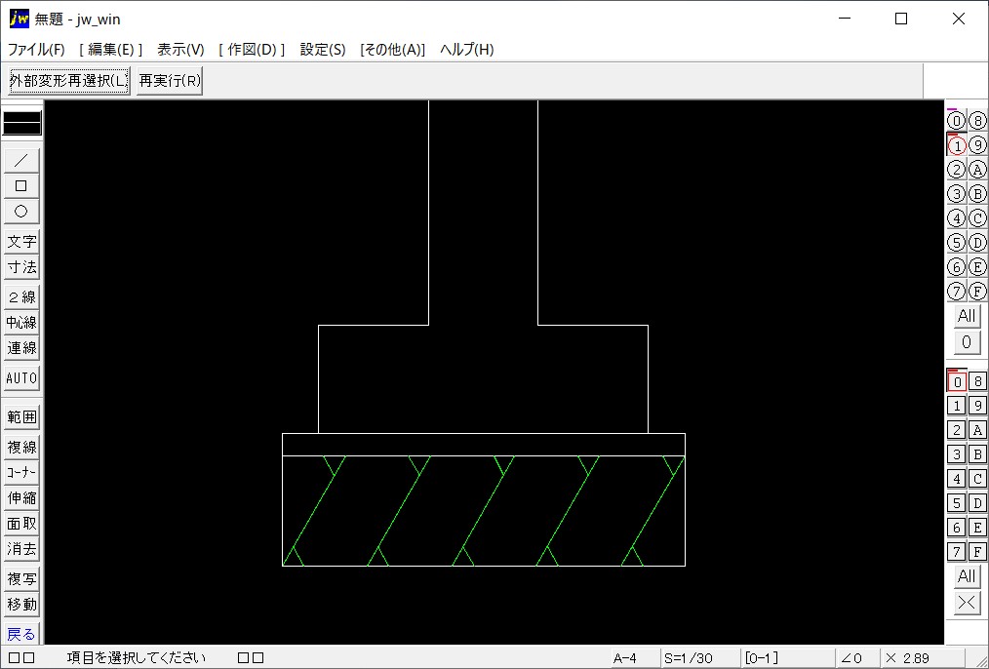Viewport: 989px width, 669px height.
Task: Toggle circled layer 2
Action: pyautogui.click(x=957, y=170)
